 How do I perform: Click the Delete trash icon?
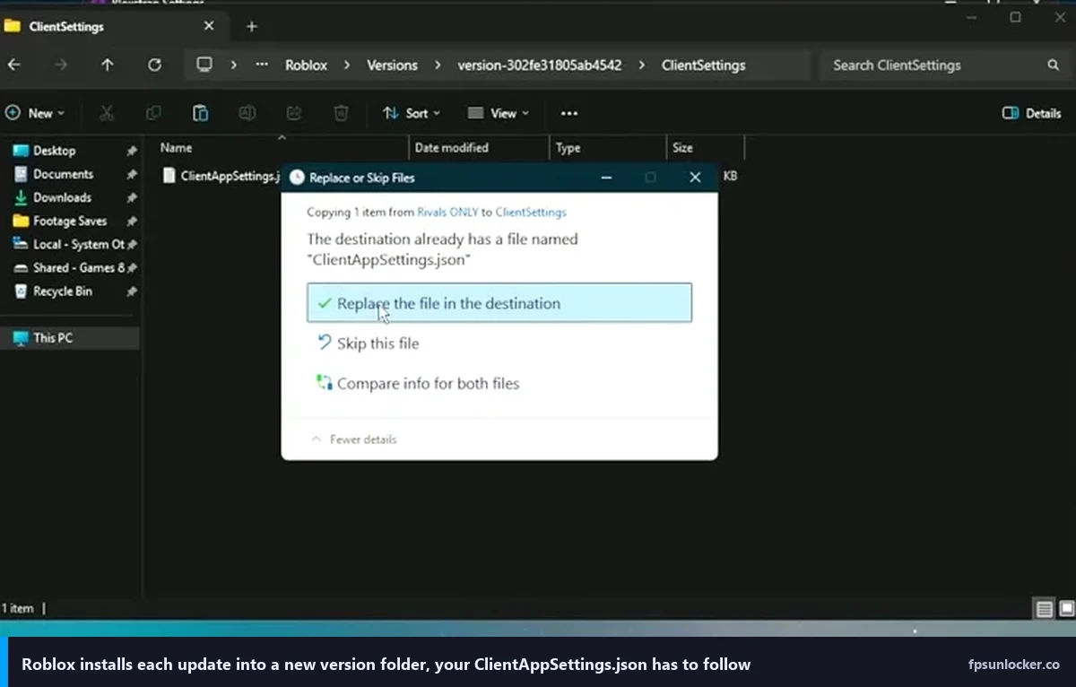(341, 113)
